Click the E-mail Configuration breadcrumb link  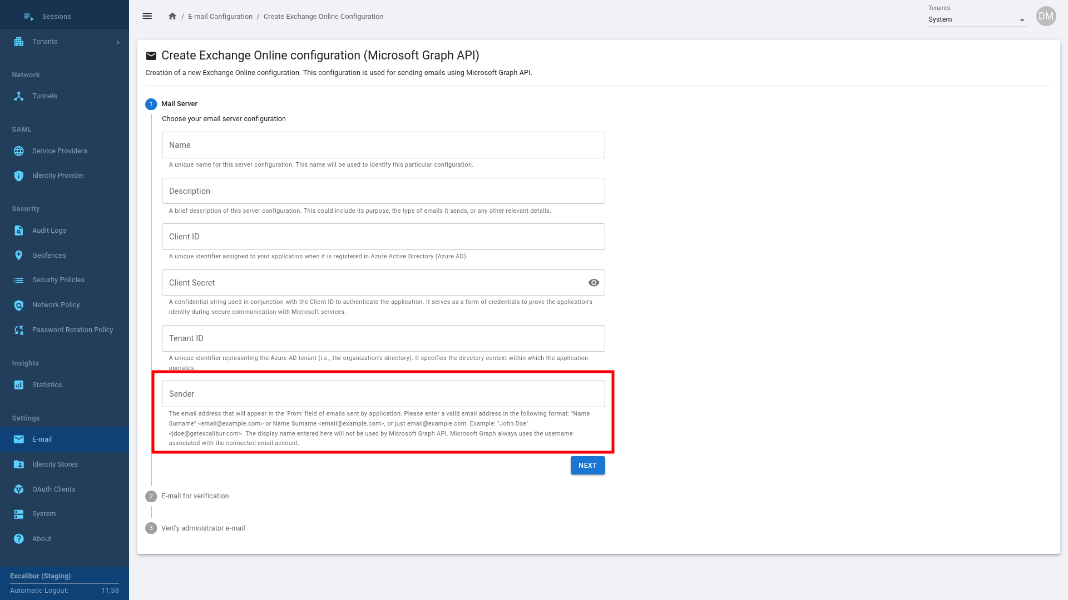[x=220, y=17]
